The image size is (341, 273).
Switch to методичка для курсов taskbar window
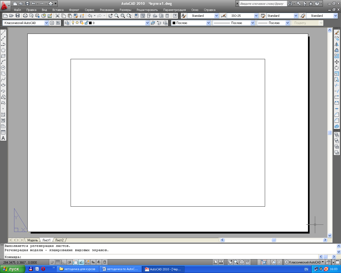[x=78, y=269]
